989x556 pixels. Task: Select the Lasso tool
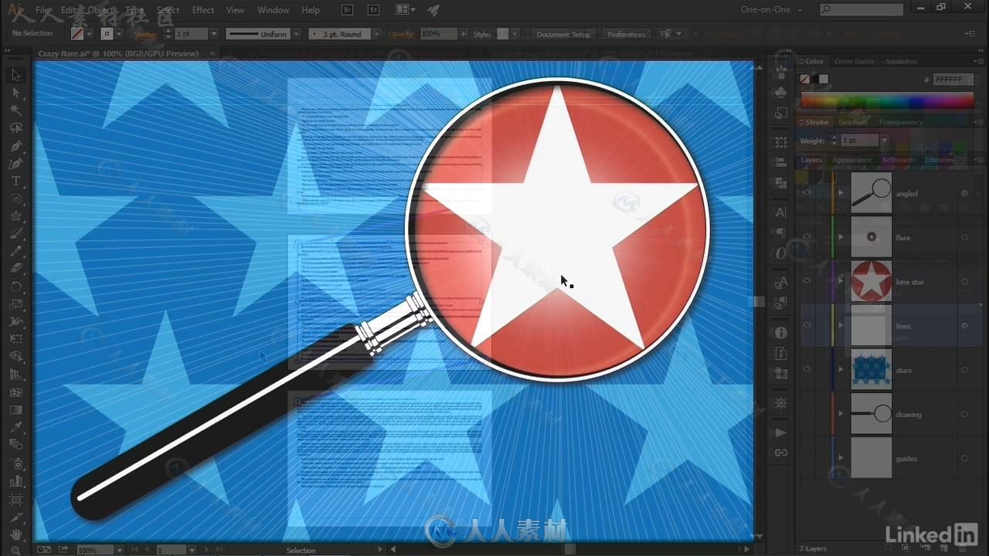15,128
